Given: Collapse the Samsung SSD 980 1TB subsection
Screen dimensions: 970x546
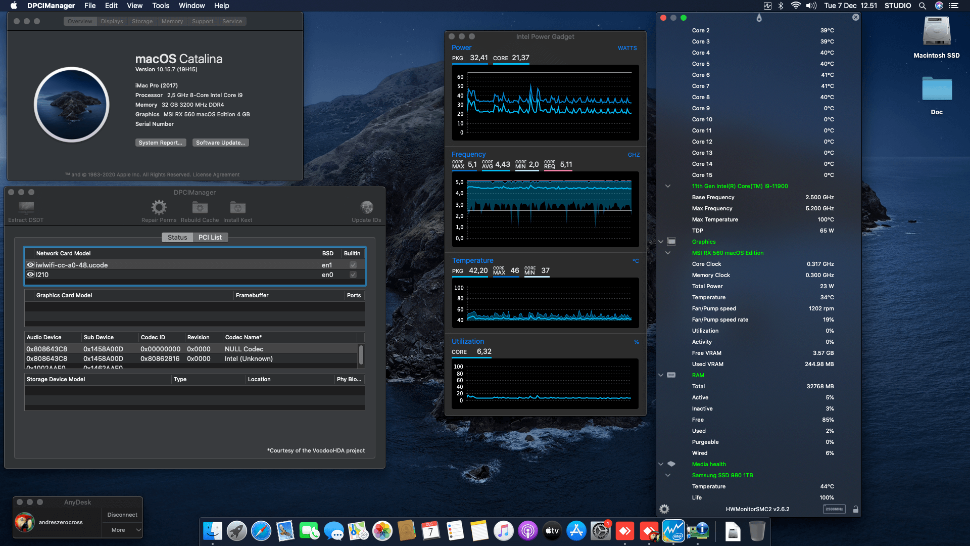Looking at the screenshot, I should 668,475.
